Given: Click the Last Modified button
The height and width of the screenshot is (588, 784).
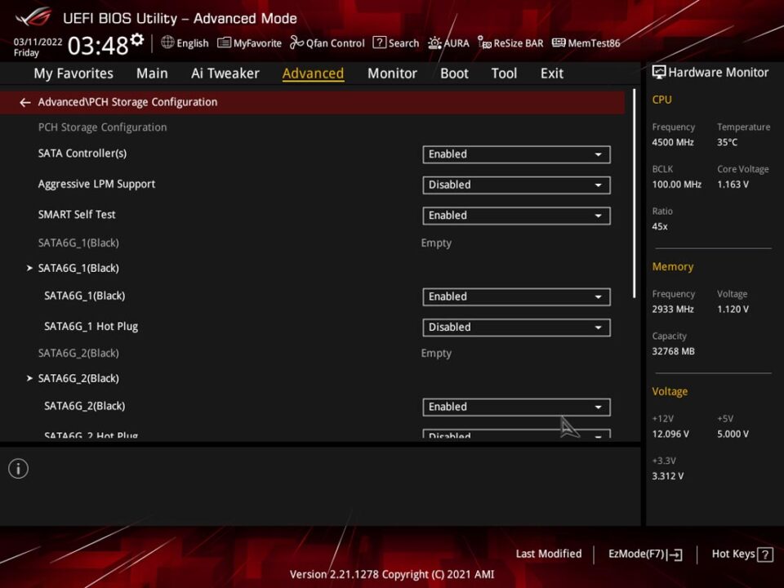Looking at the screenshot, I should coord(549,554).
